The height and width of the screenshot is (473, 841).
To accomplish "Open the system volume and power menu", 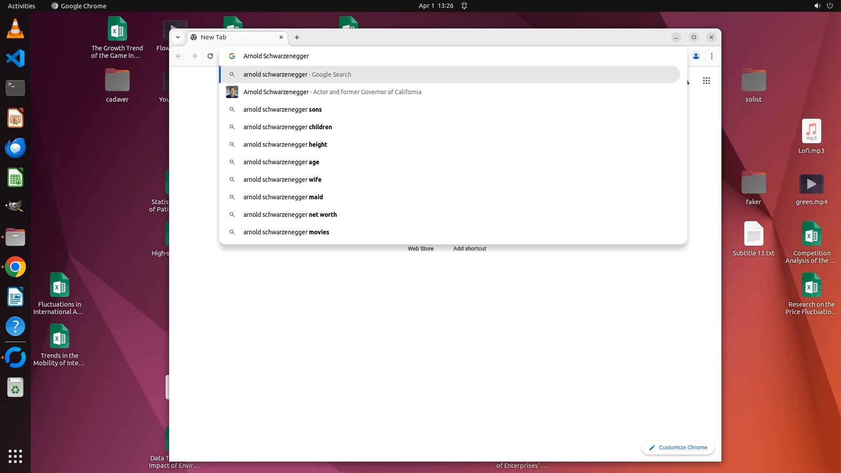I will 823,6.
